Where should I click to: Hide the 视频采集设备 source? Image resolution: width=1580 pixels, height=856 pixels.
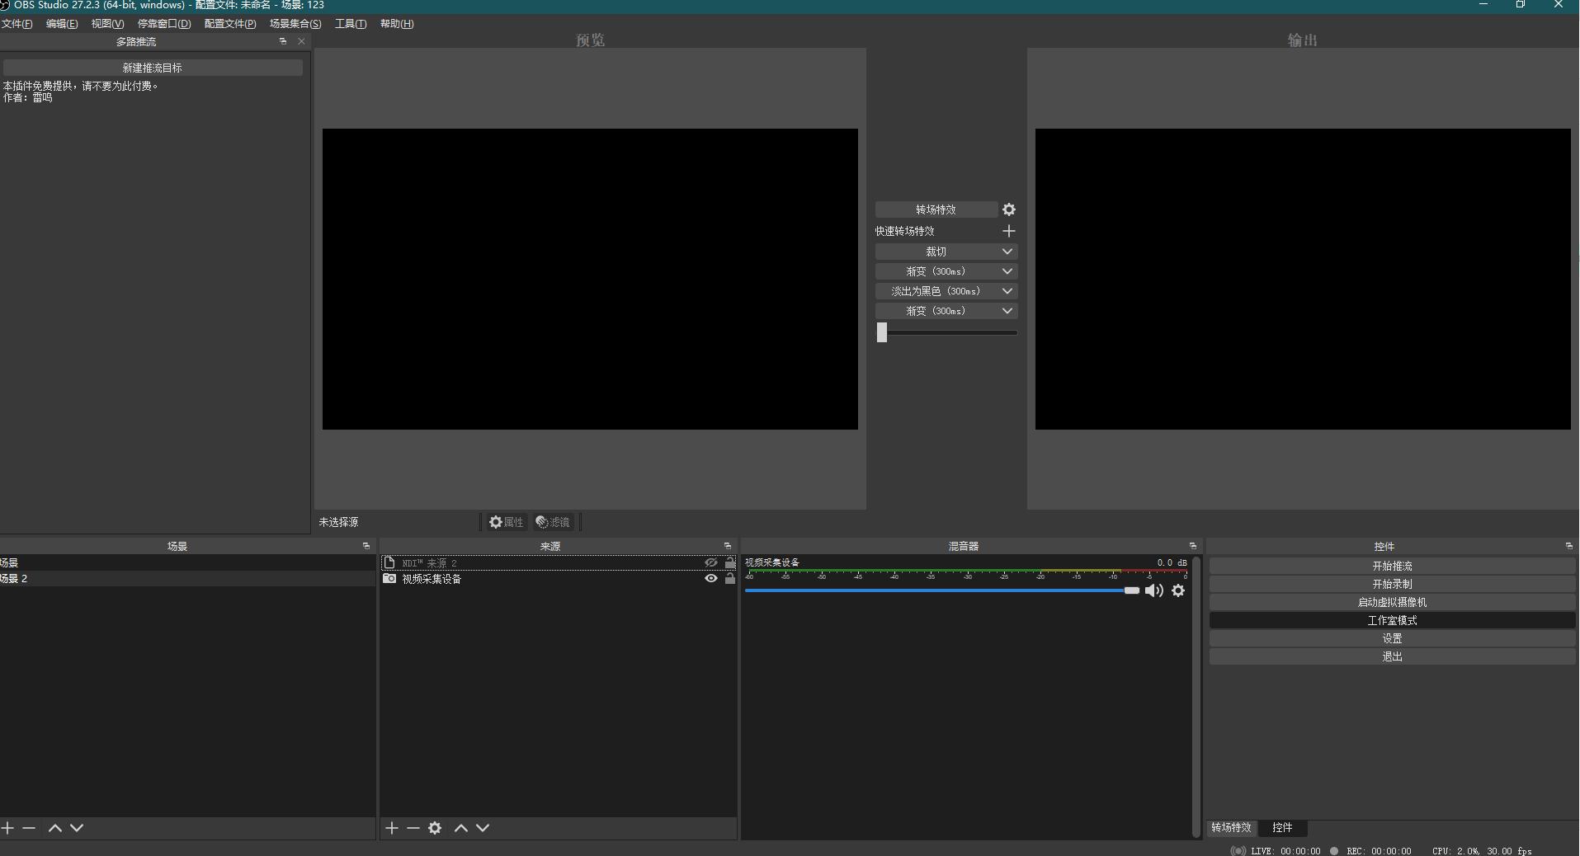pos(711,579)
